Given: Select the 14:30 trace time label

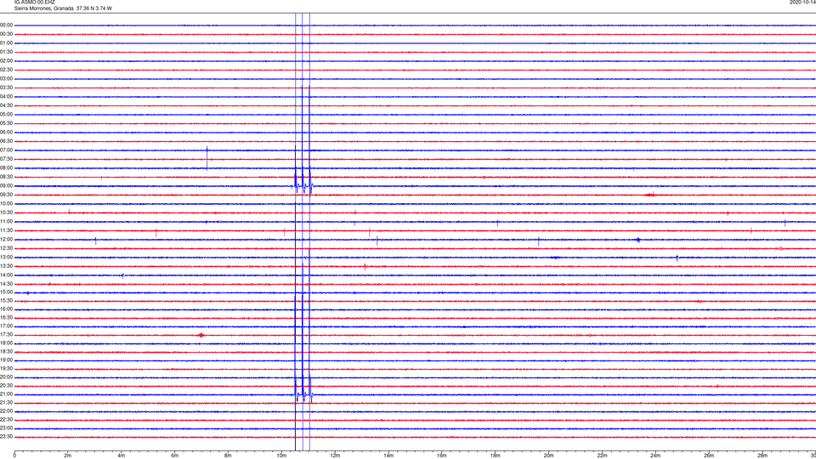Looking at the screenshot, I should coord(6,284).
